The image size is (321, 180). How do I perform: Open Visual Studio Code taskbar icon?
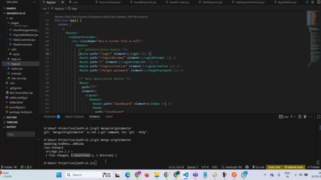pos(186,175)
